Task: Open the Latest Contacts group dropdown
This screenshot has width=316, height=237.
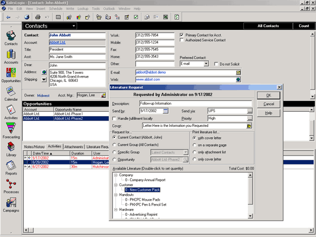Action: pos(185,152)
